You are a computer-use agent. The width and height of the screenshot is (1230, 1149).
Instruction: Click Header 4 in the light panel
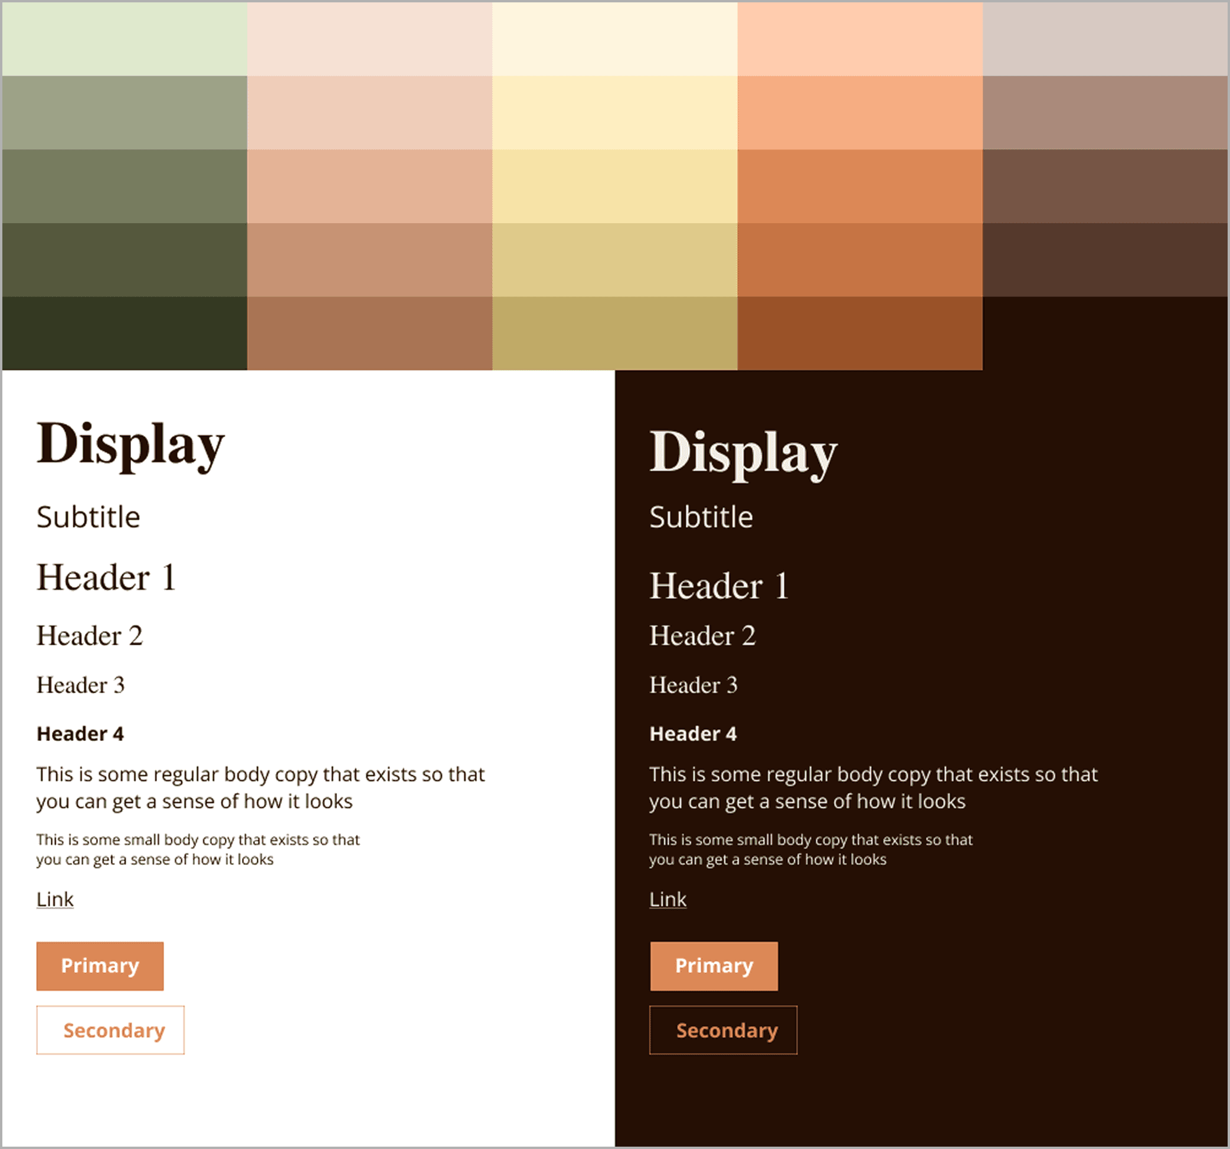coord(80,733)
